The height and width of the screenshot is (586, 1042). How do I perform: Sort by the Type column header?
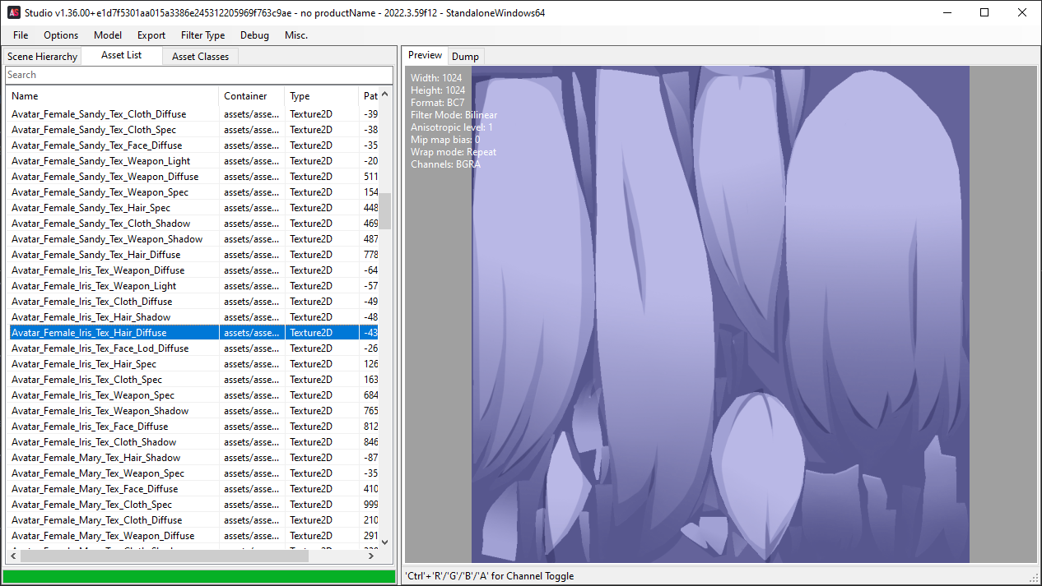point(322,96)
